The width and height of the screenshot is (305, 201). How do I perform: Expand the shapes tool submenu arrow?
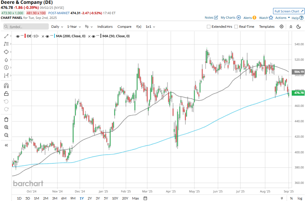11,52
